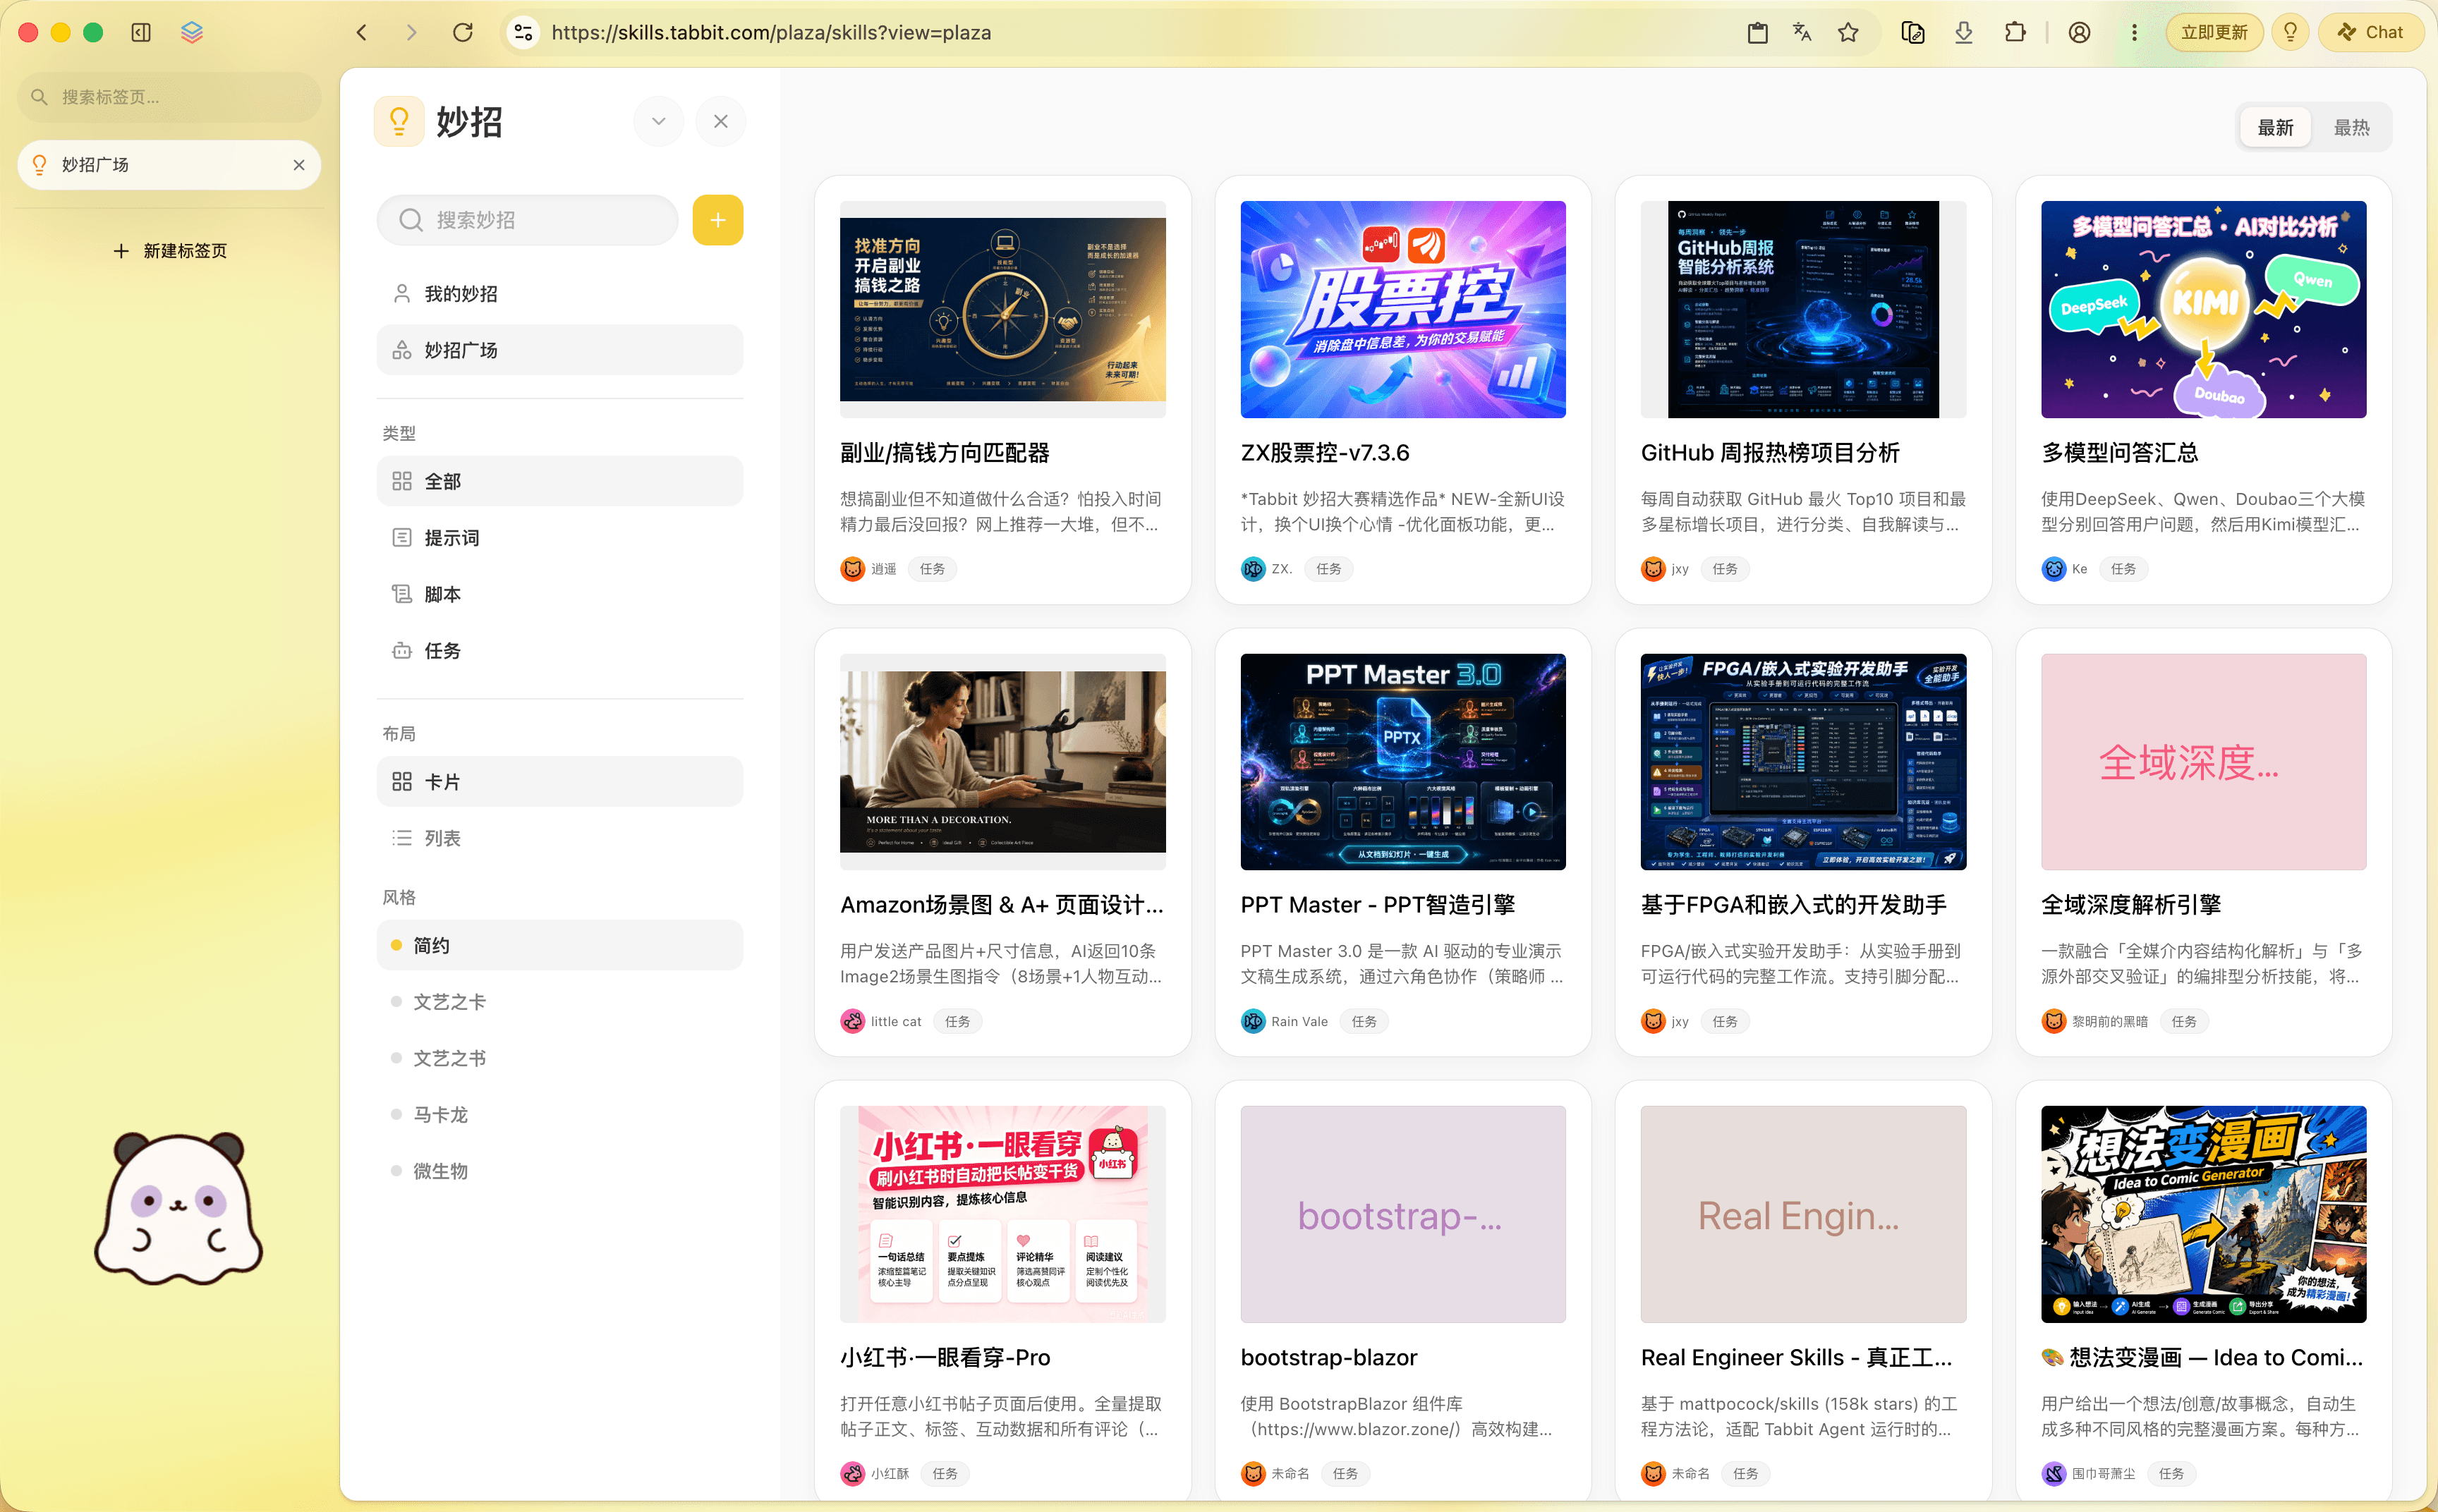Open 基于FPGA和嵌入式的开发助手 title
This screenshot has height=1512, width=2438.
point(1794,905)
